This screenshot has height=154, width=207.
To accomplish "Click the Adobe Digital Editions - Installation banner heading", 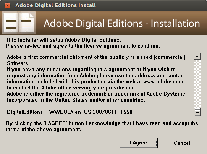I will click(122, 23).
